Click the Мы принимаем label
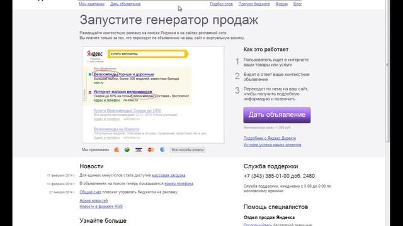The image size is (403, 226). (96, 149)
